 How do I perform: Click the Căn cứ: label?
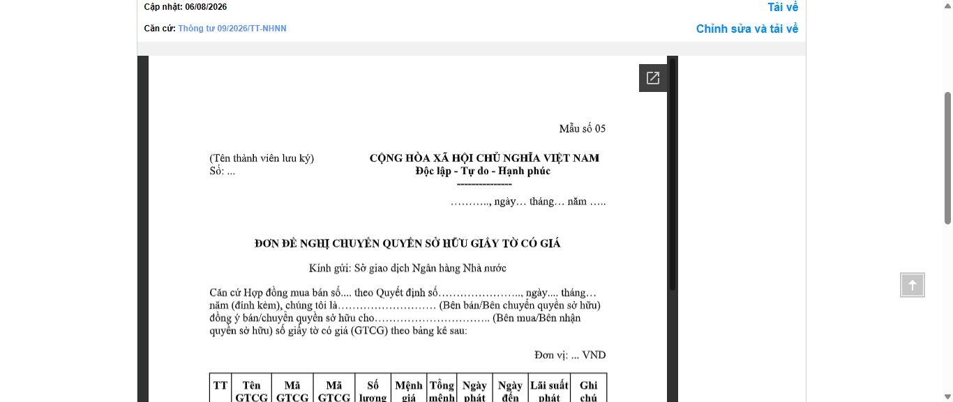(160, 29)
